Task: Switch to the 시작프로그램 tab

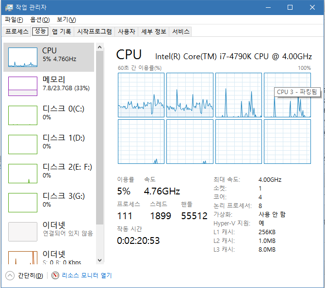Action: pos(95,32)
